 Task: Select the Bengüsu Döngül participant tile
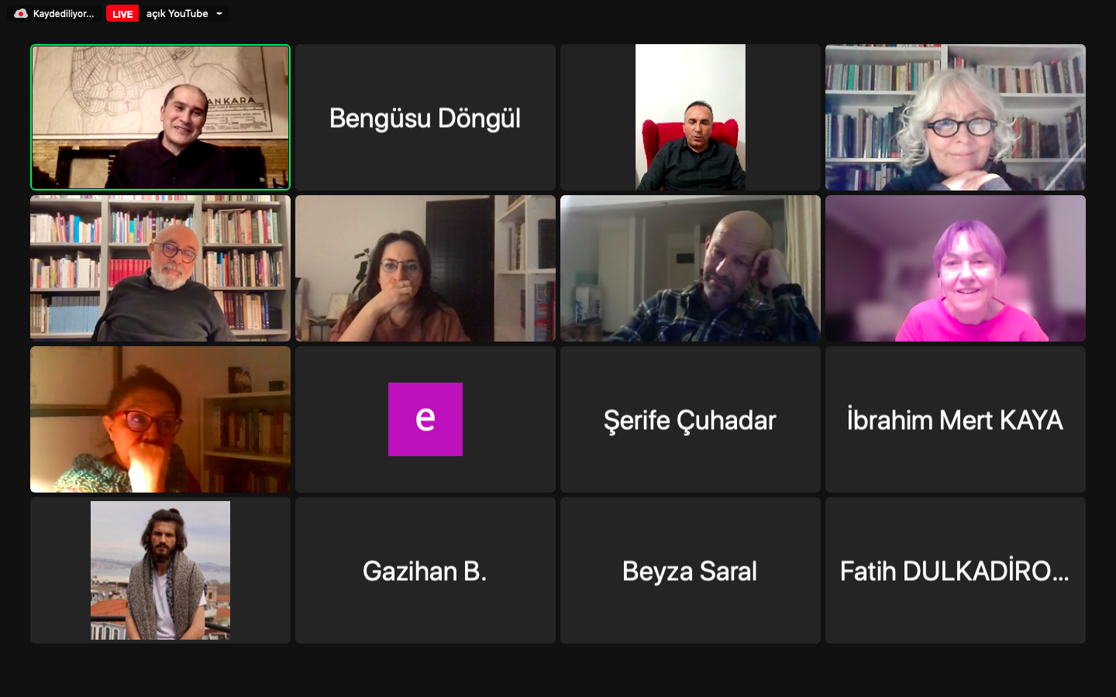pos(425,117)
